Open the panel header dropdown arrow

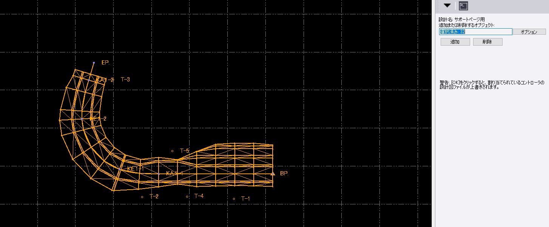point(447,6)
